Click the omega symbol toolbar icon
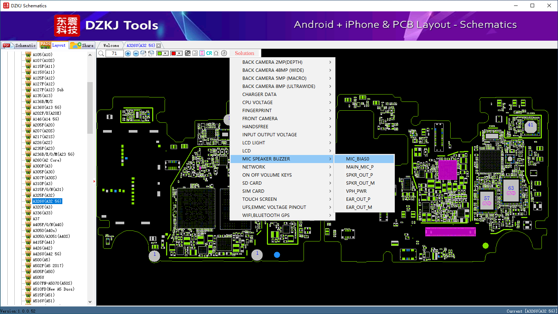The height and width of the screenshot is (314, 558). (216, 53)
